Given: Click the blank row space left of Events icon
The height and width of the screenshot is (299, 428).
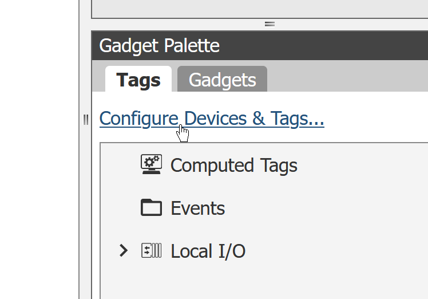Looking at the screenshot, I should 120,208.
